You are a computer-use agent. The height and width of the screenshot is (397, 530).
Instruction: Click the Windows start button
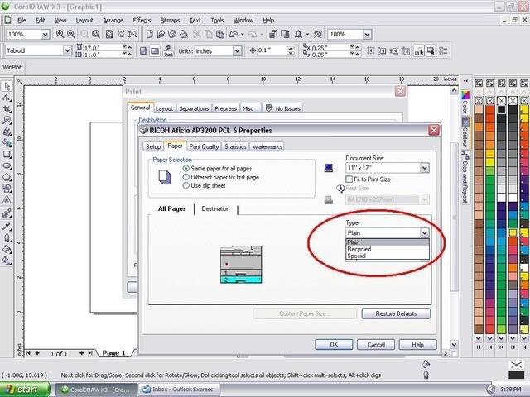[x=24, y=390]
